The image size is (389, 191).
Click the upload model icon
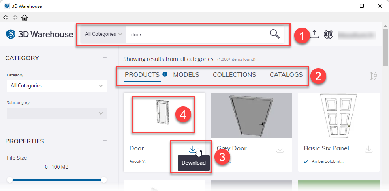click(x=314, y=34)
